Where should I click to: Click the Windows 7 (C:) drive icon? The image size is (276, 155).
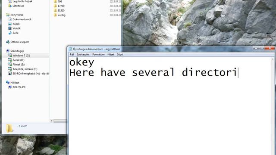click(x=10, y=56)
